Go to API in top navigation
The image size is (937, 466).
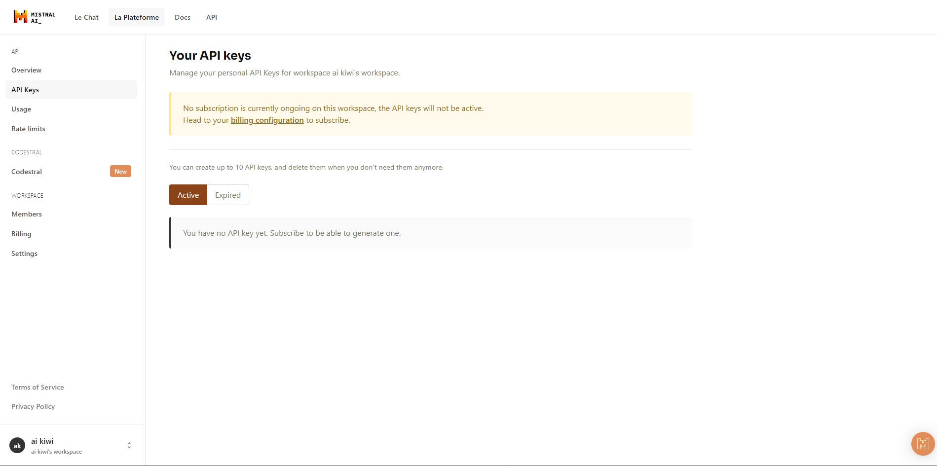point(212,17)
